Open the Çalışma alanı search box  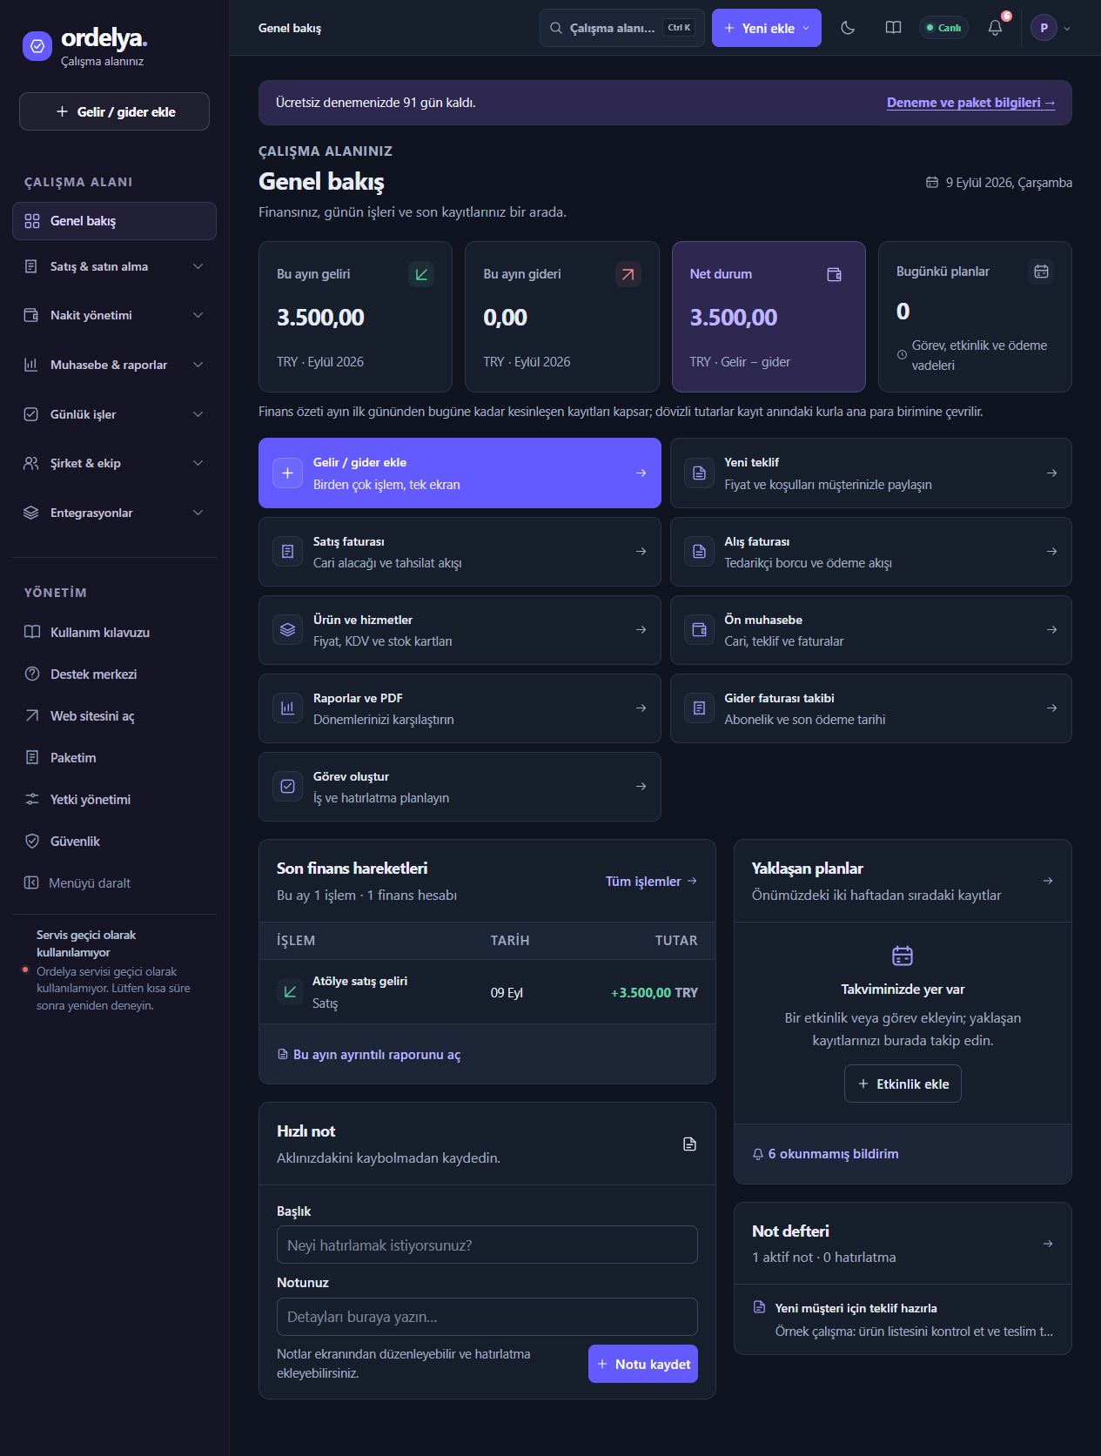(x=621, y=28)
